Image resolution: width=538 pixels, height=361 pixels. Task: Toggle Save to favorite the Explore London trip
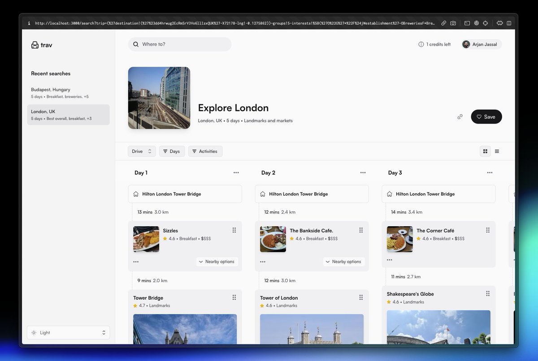(x=486, y=116)
